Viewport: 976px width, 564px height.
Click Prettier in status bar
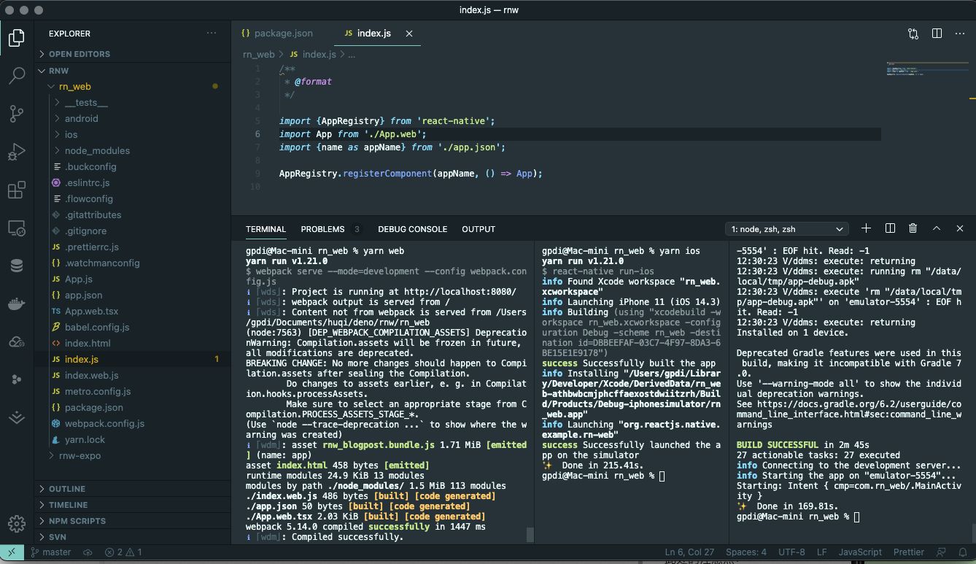pos(909,552)
